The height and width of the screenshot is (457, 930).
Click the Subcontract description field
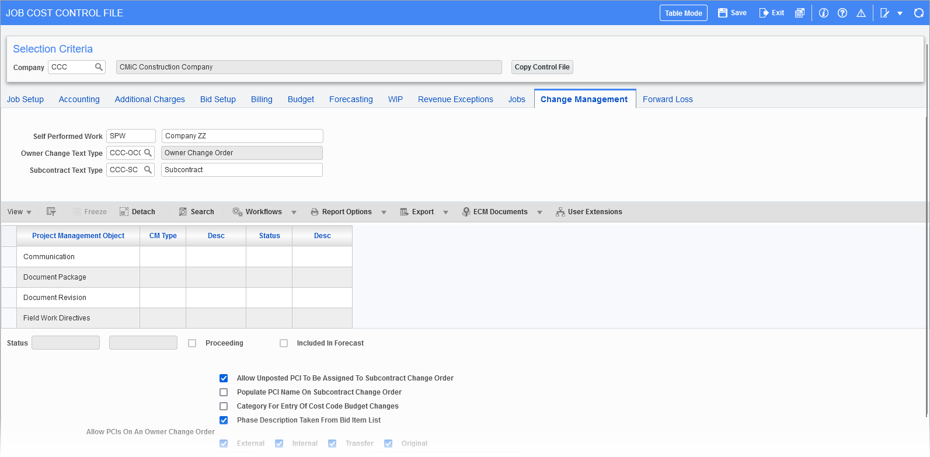click(x=242, y=170)
